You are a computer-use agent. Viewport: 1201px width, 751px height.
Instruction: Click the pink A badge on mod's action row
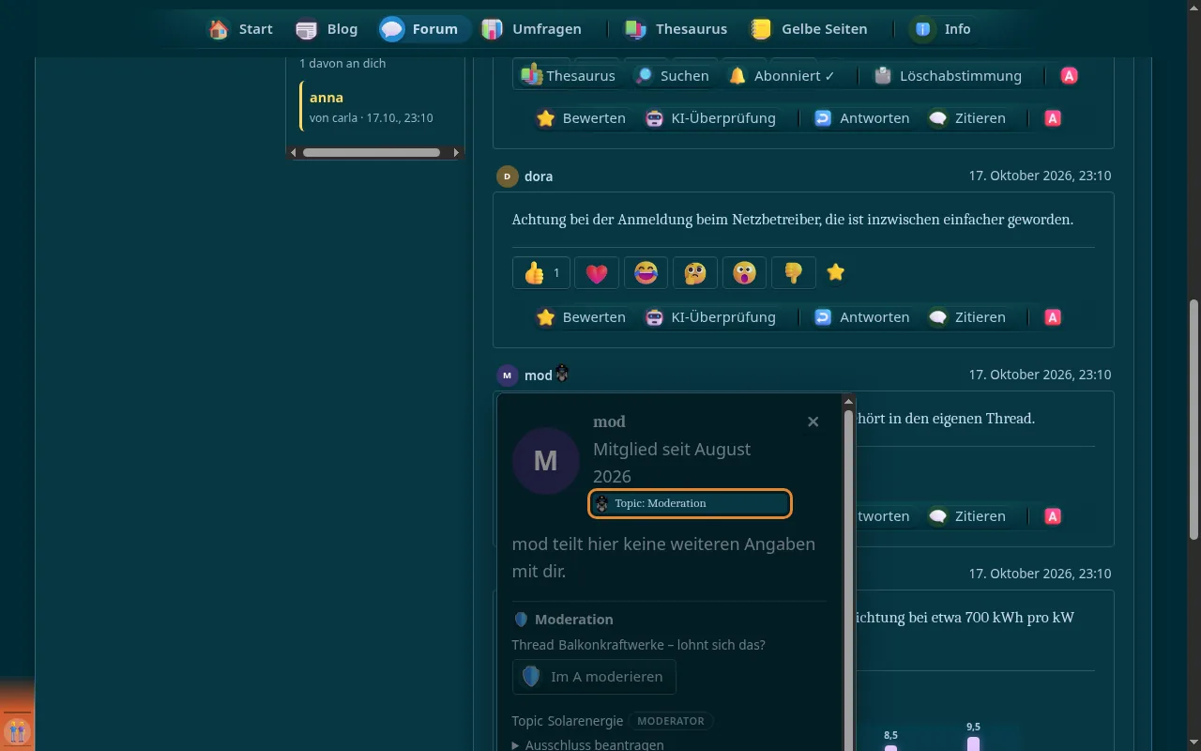click(x=1053, y=516)
